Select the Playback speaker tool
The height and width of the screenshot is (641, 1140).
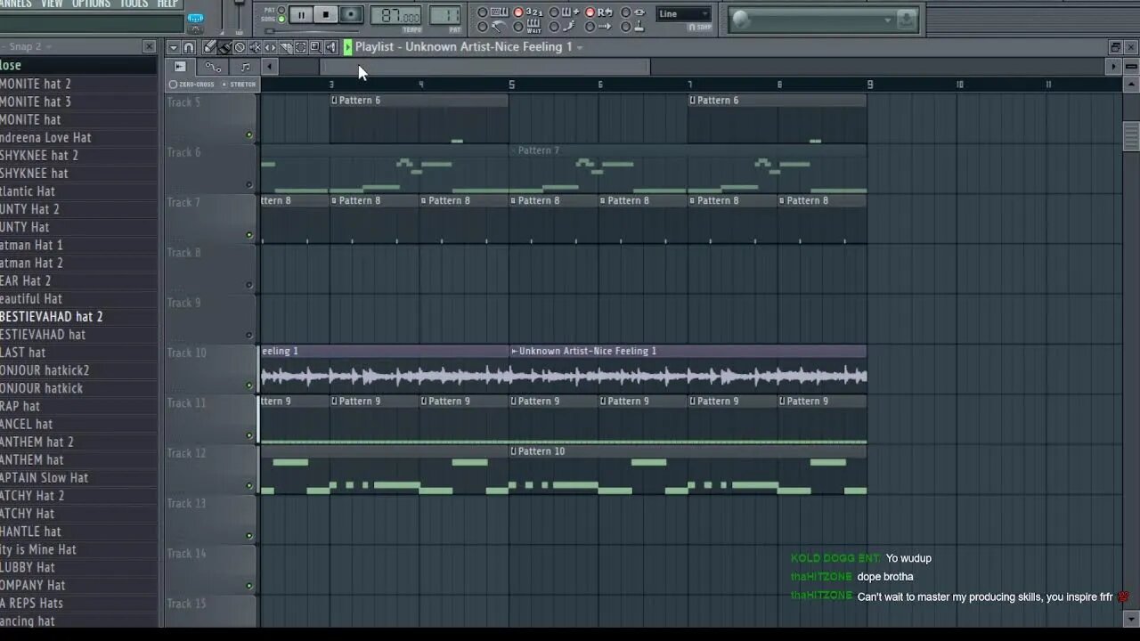[330, 47]
